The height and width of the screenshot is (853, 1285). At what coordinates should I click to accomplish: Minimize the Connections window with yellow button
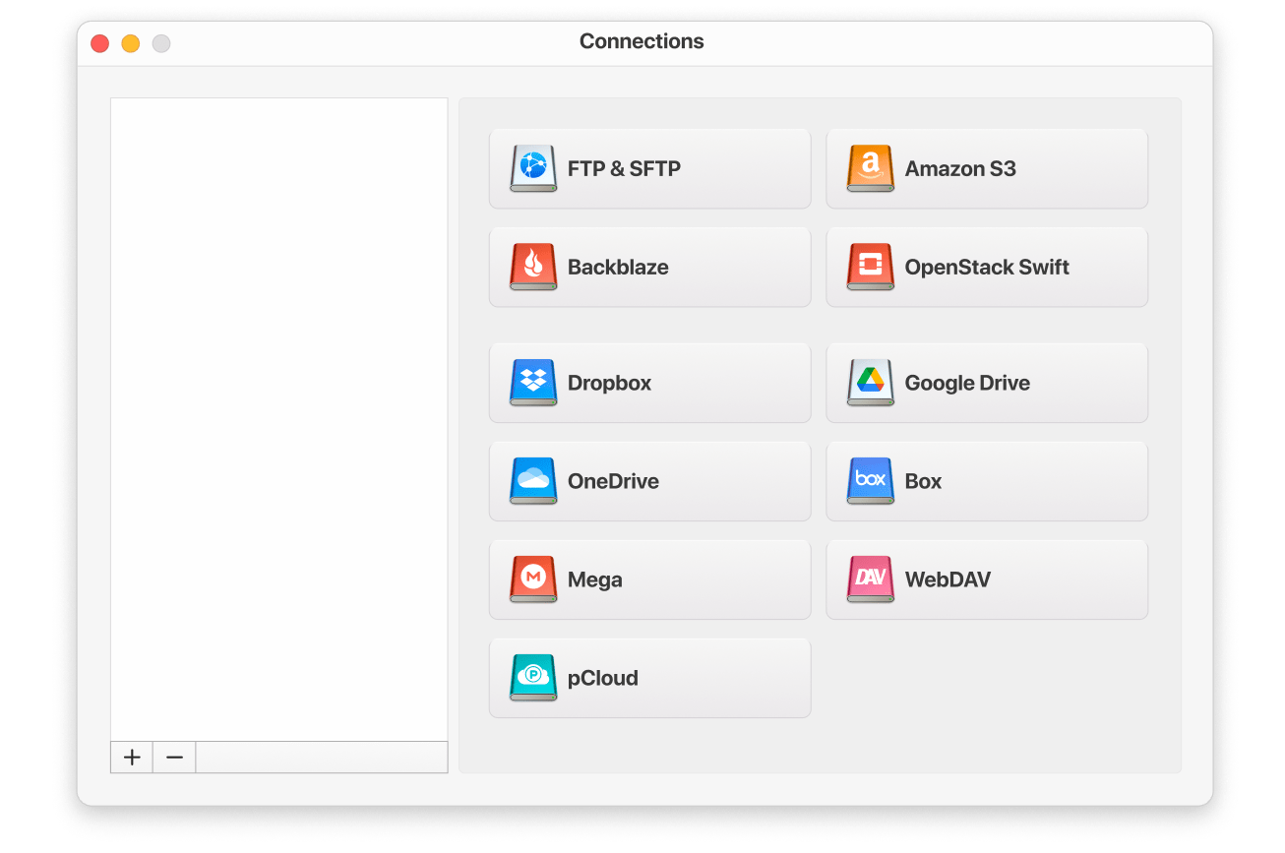click(x=130, y=43)
